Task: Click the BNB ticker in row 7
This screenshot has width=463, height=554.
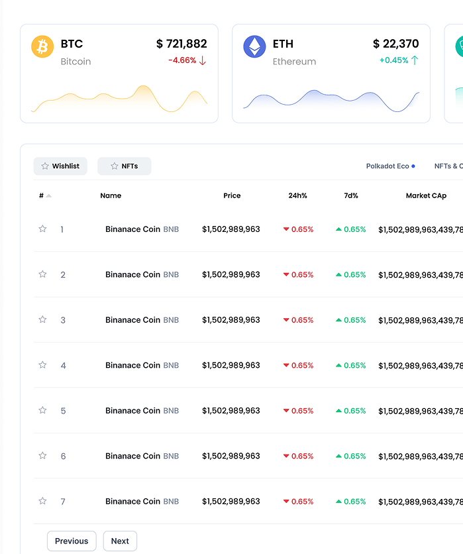Action: click(171, 502)
